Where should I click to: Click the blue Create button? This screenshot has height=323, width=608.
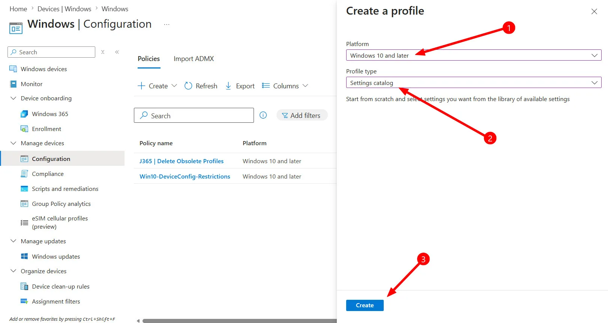pyautogui.click(x=365, y=305)
